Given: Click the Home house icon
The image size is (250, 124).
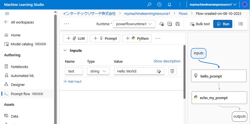Looking at the screenshot, I should [6, 35].
